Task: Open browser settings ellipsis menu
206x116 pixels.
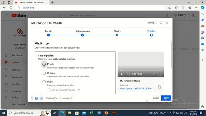Action: [x=196, y=8]
